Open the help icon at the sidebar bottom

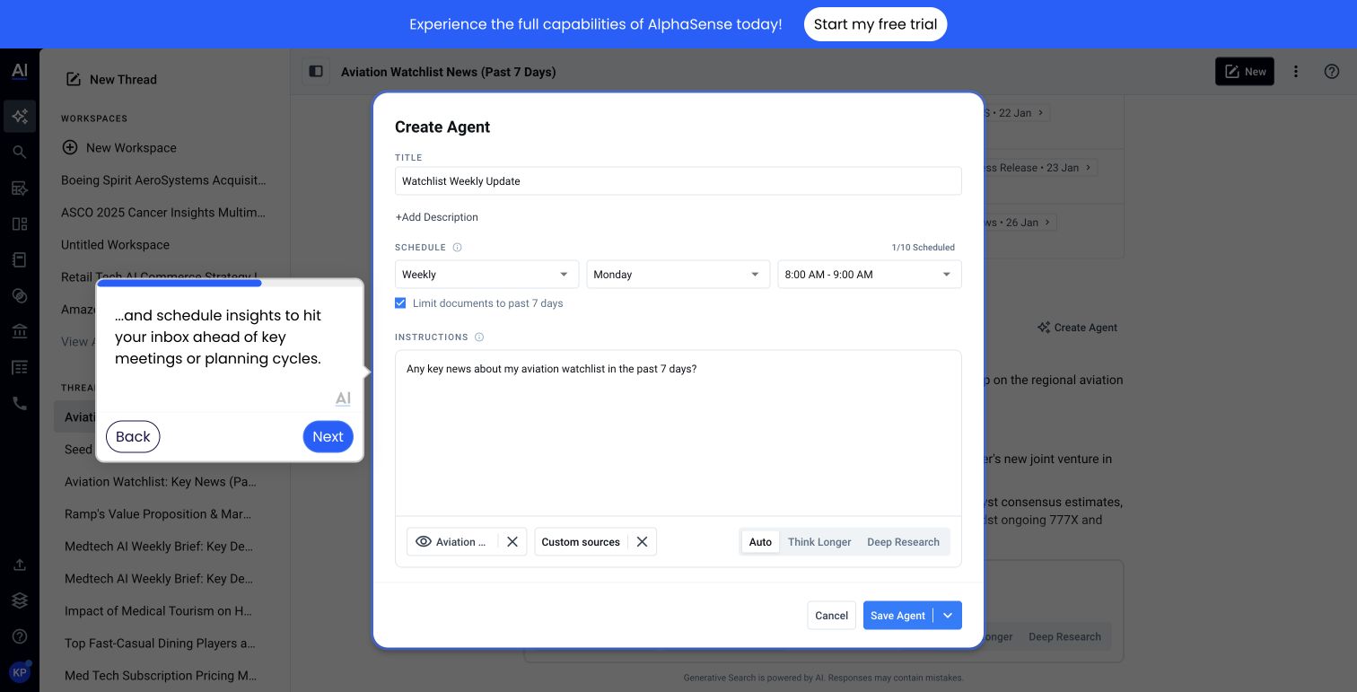20,636
